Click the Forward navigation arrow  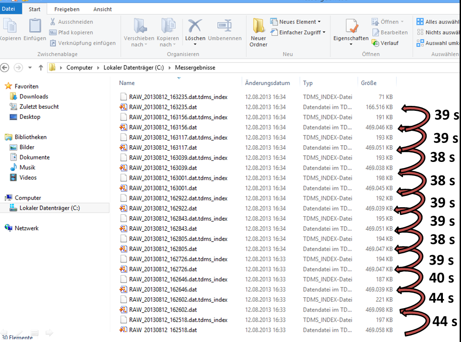[x=18, y=67]
